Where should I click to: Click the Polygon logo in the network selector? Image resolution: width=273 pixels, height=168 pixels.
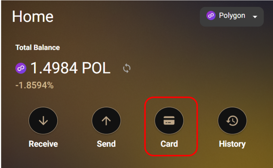pyautogui.click(x=211, y=16)
